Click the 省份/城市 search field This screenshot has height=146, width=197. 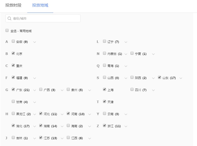[x=45, y=18]
